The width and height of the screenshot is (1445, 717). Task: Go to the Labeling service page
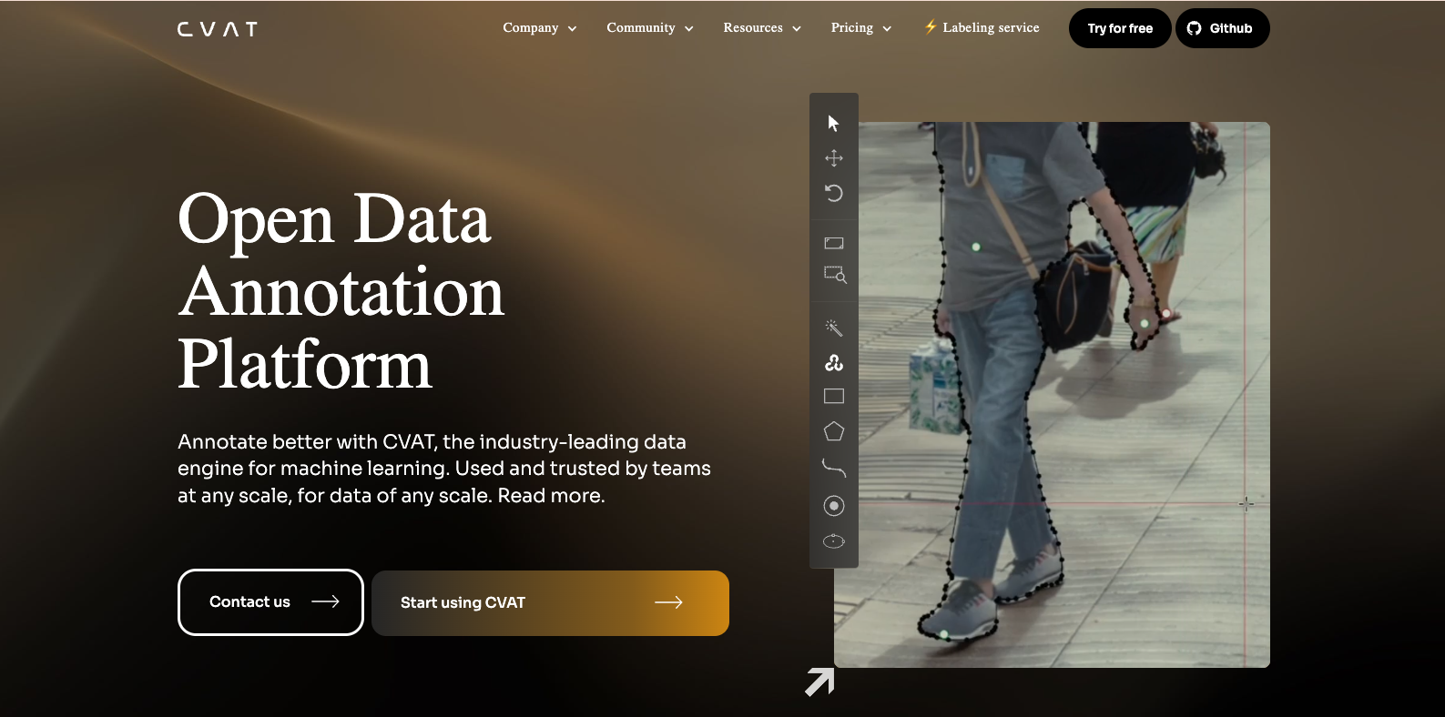[x=991, y=28]
